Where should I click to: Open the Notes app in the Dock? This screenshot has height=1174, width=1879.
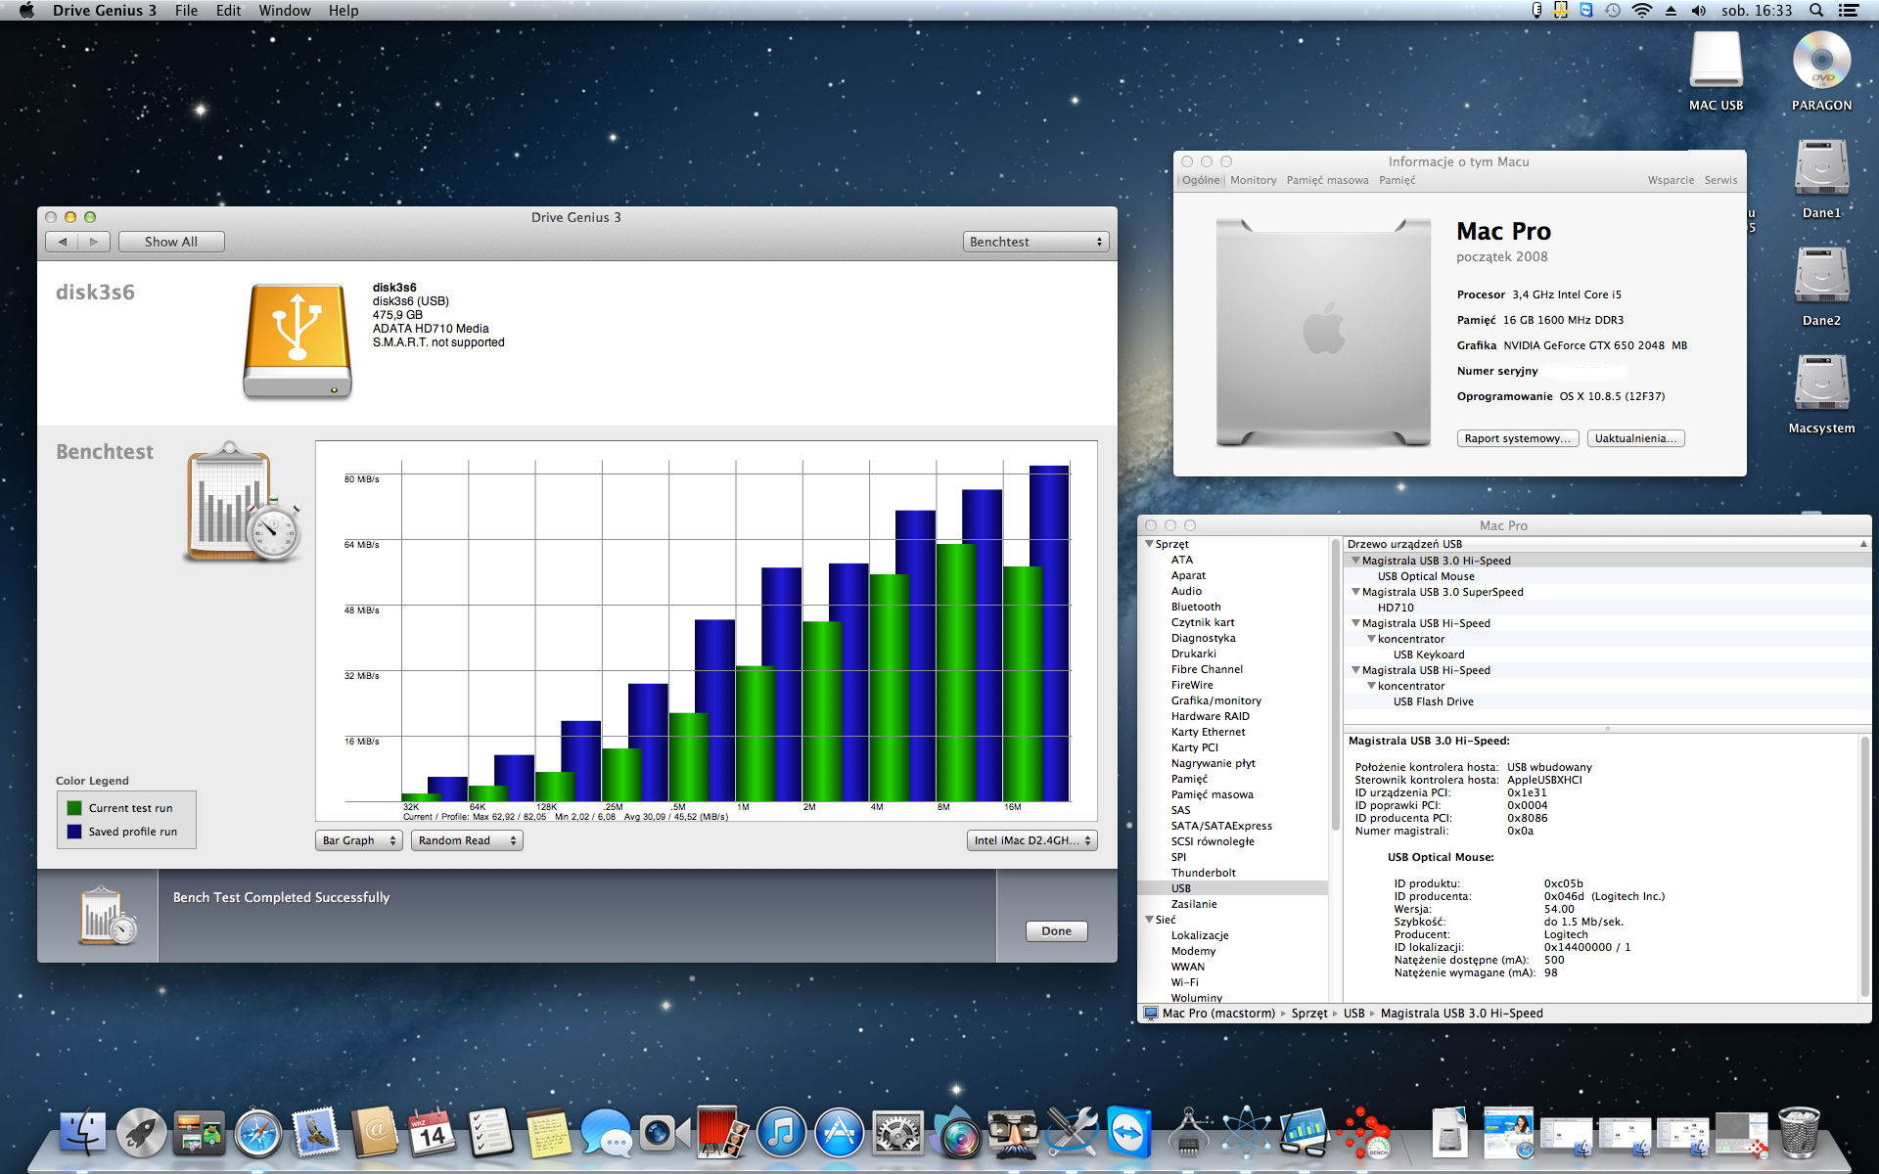(548, 1133)
